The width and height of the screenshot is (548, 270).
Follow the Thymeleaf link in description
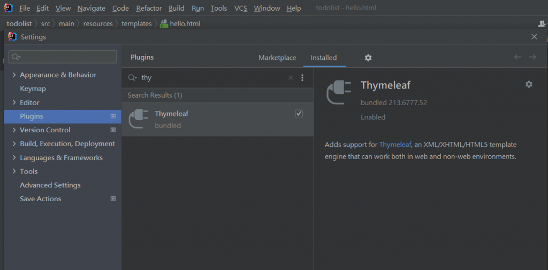pos(395,144)
